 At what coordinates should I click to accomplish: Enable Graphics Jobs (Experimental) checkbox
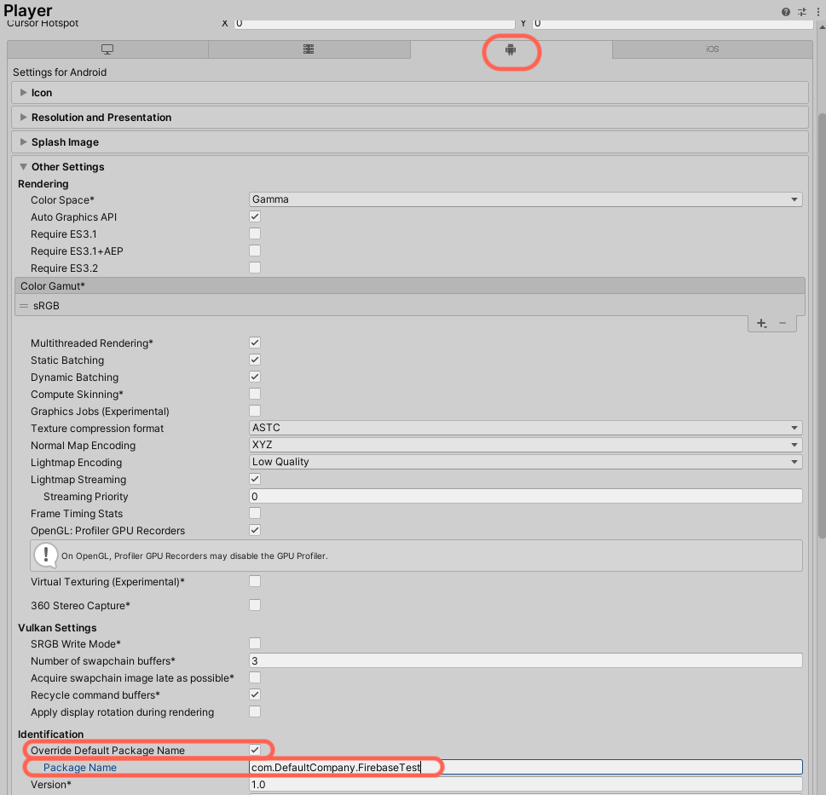click(x=255, y=411)
